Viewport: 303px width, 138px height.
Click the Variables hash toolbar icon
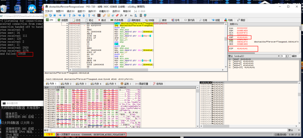point(126,15)
